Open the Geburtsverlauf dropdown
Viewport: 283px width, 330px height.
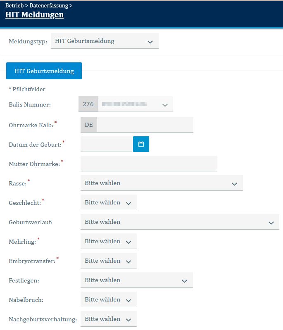(180, 222)
